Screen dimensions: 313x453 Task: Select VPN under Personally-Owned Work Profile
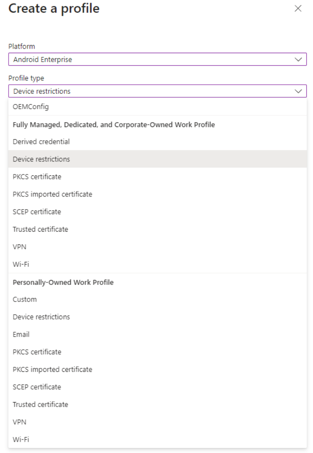pos(157,422)
